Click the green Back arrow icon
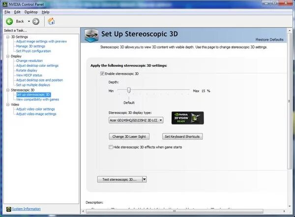 [9, 22]
